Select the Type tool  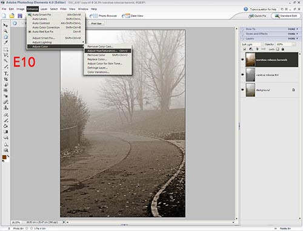(5, 73)
